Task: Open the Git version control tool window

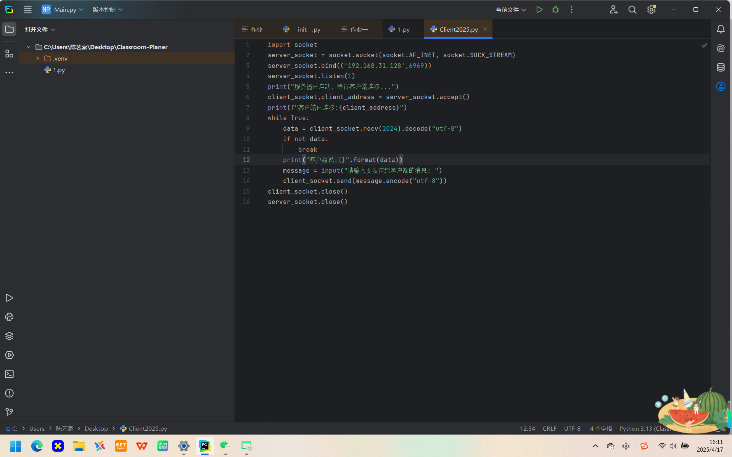Action: (9, 412)
